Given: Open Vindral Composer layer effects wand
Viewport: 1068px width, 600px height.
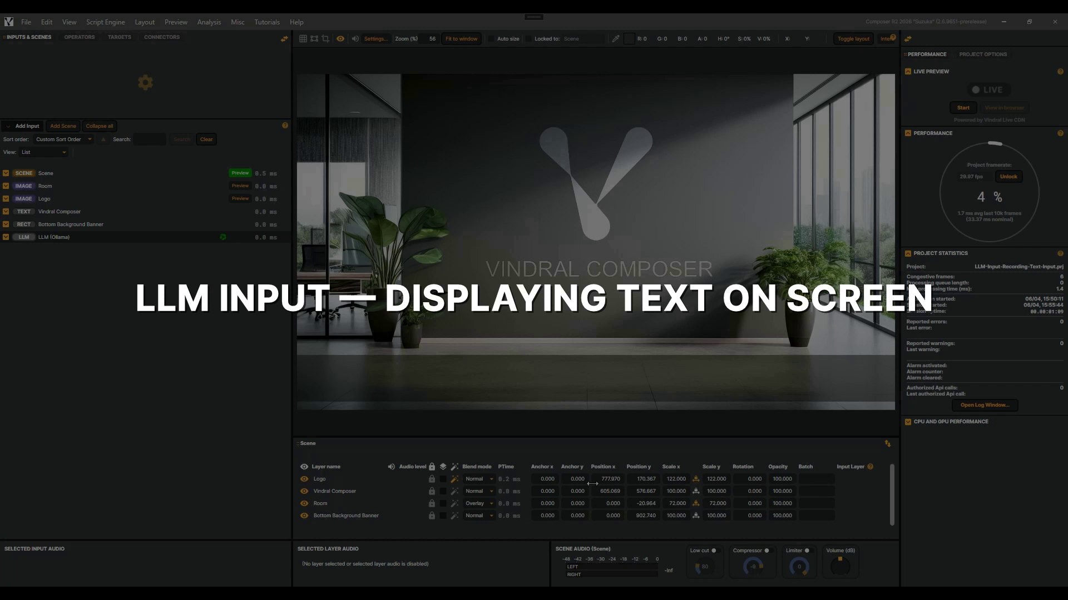Looking at the screenshot, I should [x=454, y=491].
